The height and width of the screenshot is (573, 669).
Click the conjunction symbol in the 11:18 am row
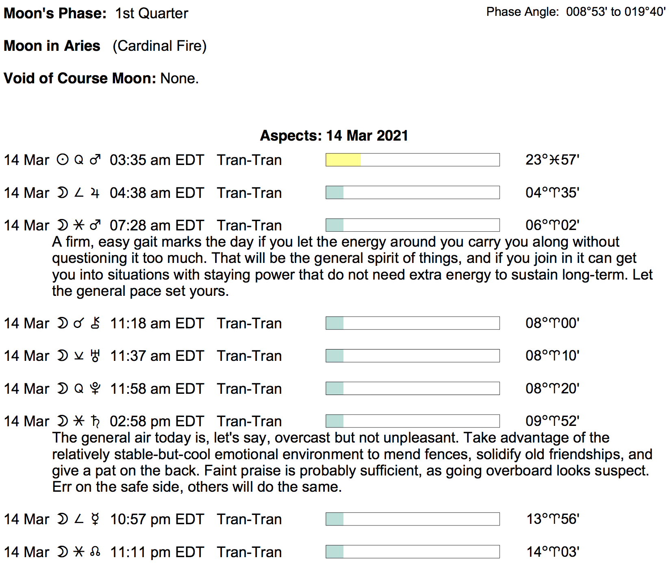79,323
